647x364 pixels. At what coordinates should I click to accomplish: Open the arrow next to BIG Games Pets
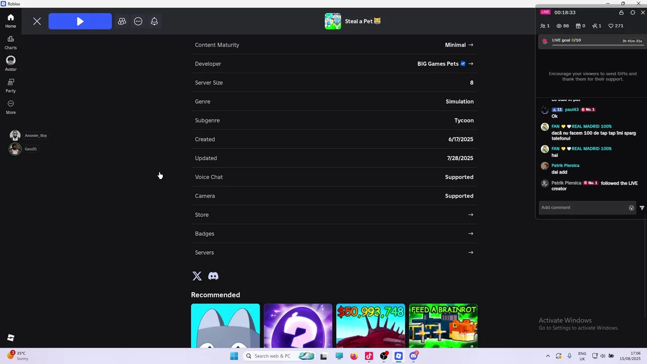pos(471,64)
